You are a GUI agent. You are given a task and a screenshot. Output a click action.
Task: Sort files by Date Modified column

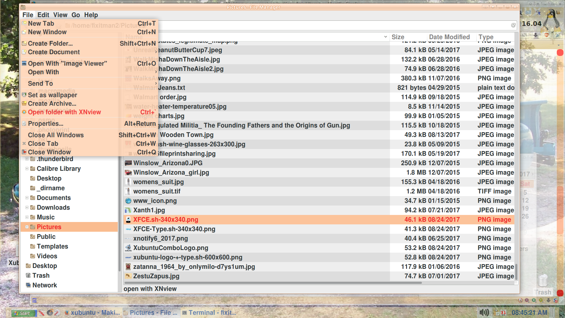point(449,37)
